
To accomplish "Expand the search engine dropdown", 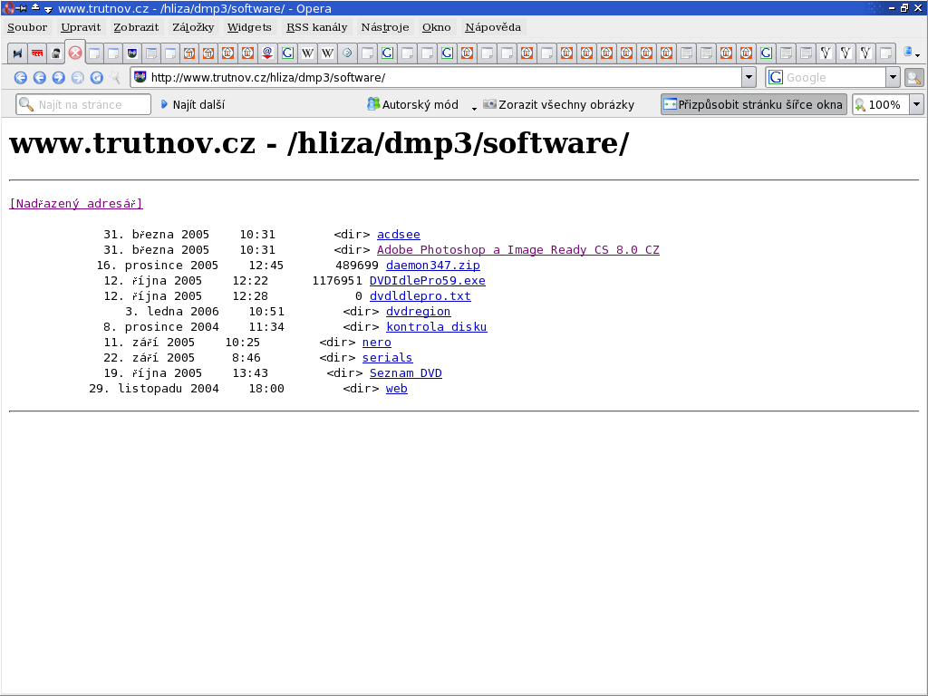I will 893,78.
